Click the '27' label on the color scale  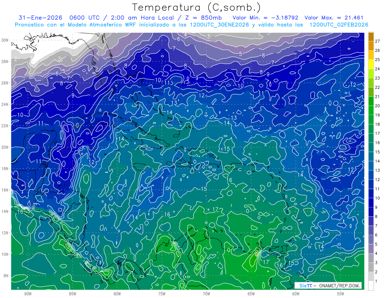tap(378, 41)
